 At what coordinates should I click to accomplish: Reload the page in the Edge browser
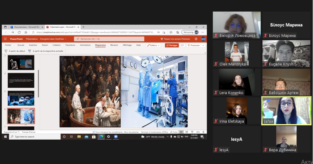(x=19, y=32)
